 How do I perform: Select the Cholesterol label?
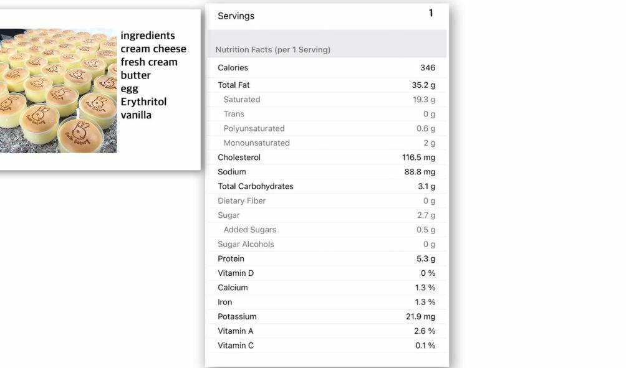coord(239,158)
